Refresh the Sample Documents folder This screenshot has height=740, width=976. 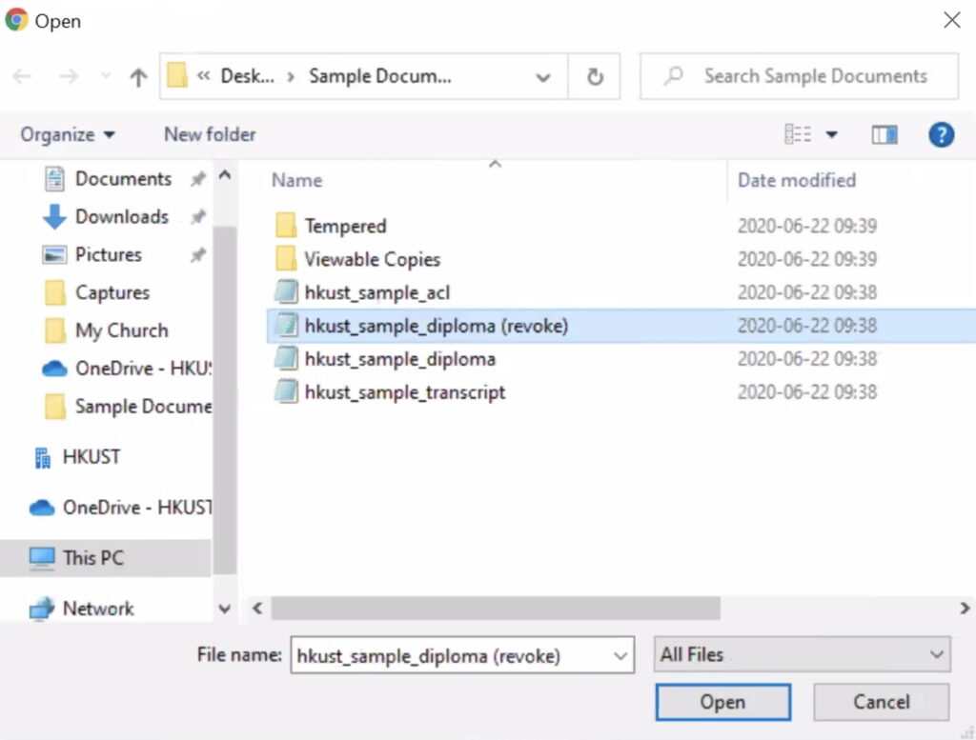click(x=595, y=77)
